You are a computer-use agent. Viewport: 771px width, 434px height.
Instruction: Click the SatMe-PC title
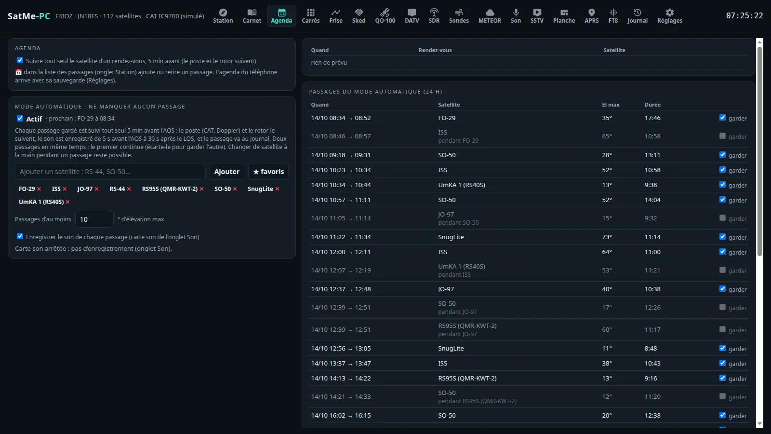(29, 16)
